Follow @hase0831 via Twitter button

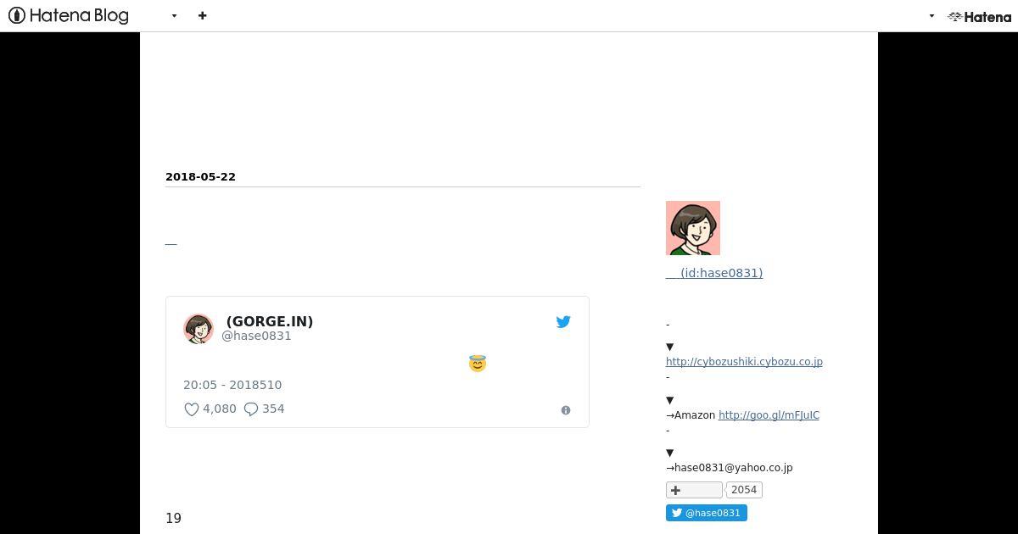click(707, 513)
